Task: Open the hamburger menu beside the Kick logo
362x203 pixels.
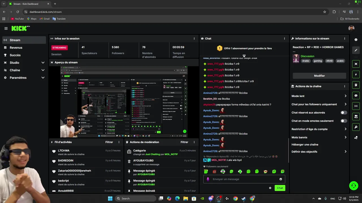Action: click(x=6, y=28)
